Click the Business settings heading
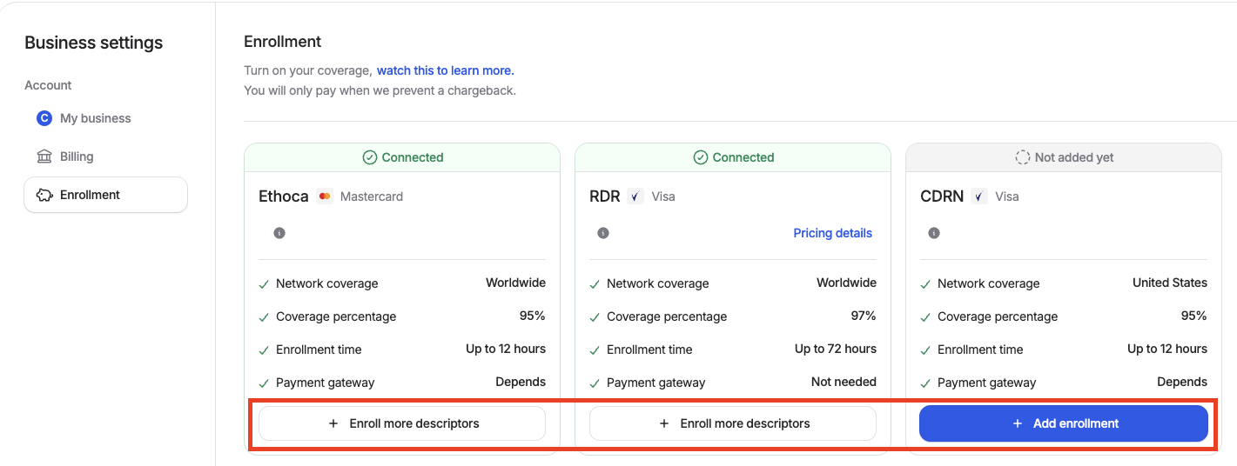This screenshot has height=466, width=1237. pyautogui.click(x=94, y=43)
